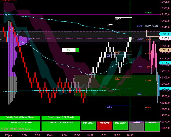This screenshot has width=171, height=137.
Task: Click the + 0,50% level label
Action: click(x=148, y=13)
